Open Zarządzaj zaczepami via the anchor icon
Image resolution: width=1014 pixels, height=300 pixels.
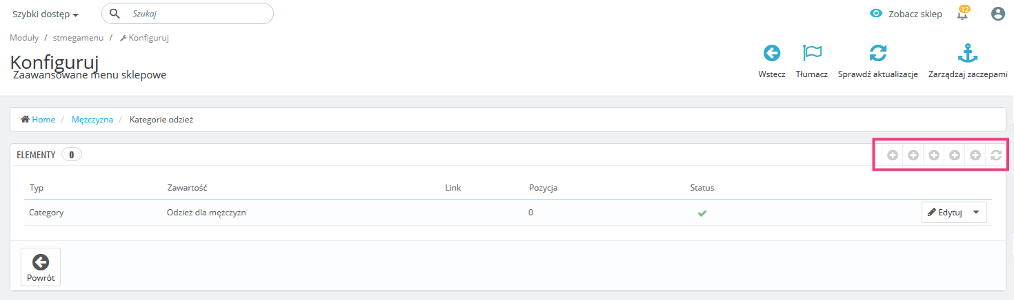coord(968,54)
